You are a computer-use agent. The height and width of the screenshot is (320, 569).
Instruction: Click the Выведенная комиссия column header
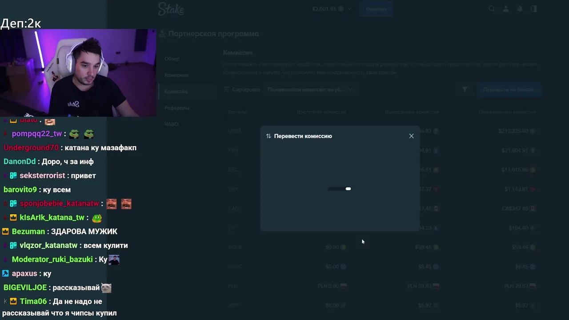pyautogui.click(x=412, y=112)
